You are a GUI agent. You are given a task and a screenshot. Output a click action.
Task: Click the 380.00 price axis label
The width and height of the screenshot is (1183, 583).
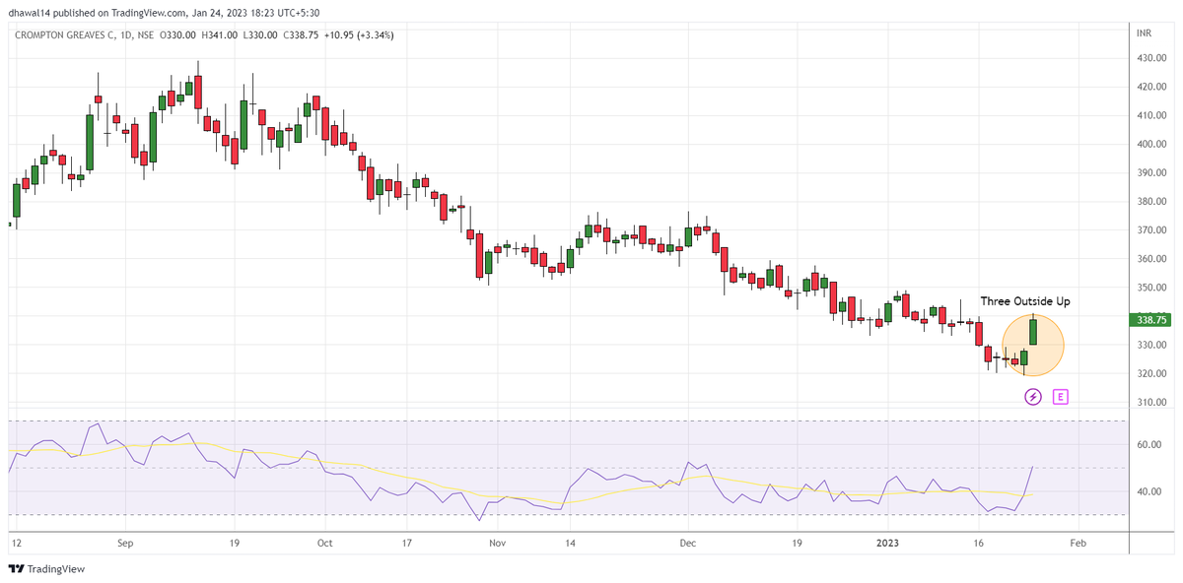coord(1150,202)
